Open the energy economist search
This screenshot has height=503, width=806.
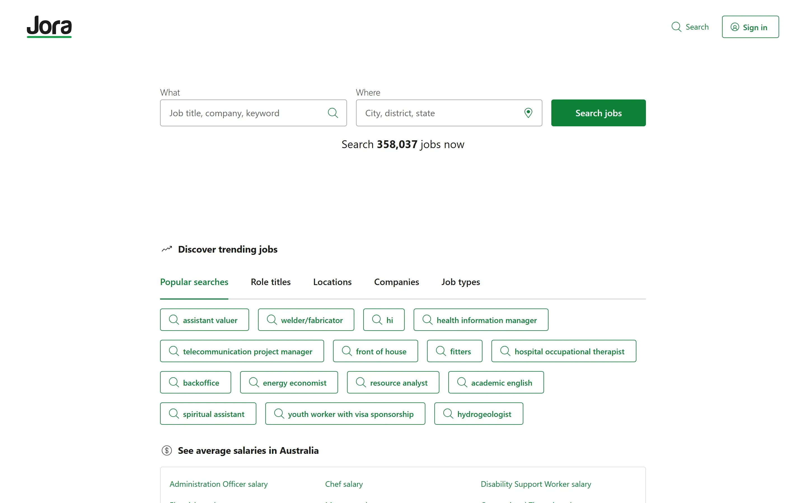tap(289, 382)
